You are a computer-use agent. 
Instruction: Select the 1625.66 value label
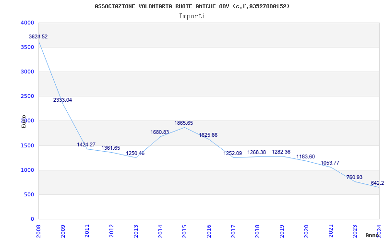(x=208, y=135)
